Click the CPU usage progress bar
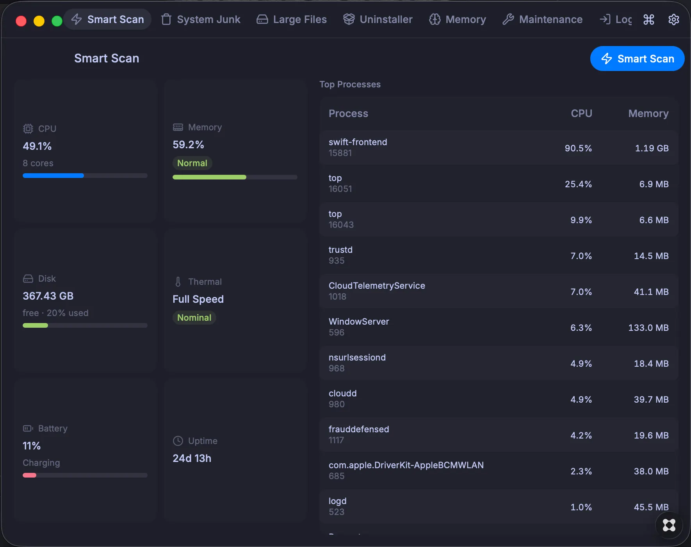691x547 pixels. point(85,176)
